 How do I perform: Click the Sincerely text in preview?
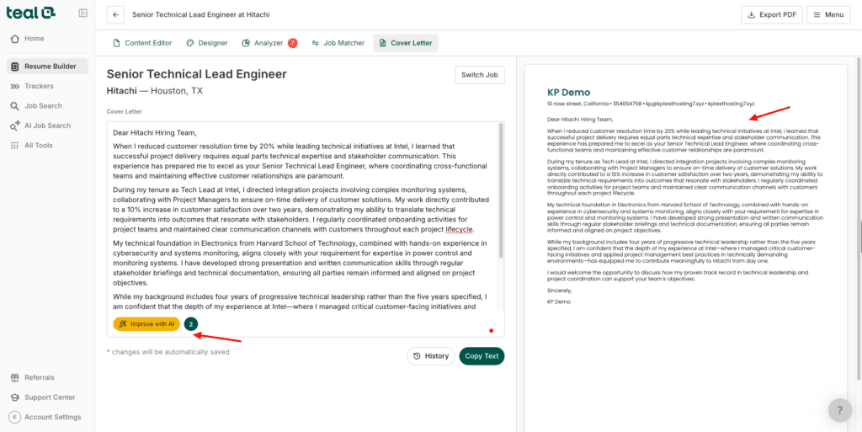pos(560,291)
